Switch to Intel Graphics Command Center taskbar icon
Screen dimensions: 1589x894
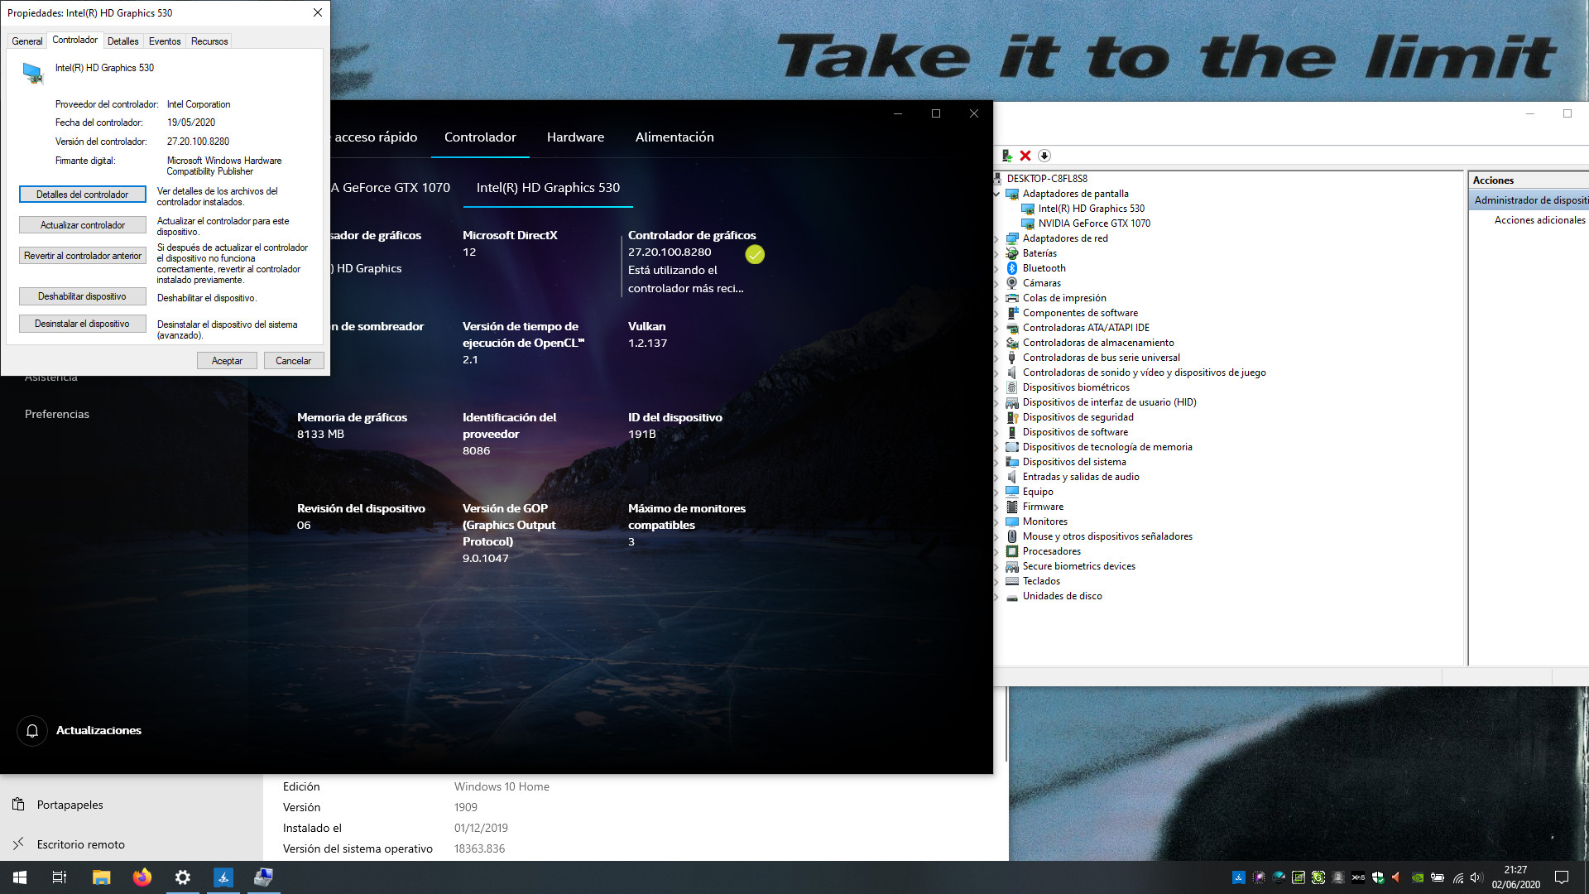[223, 877]
